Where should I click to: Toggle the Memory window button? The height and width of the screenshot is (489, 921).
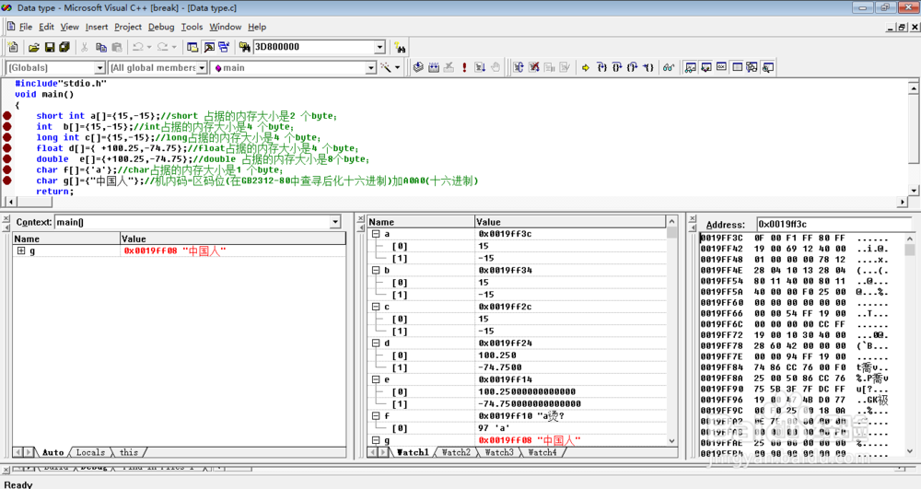click(737, 67)
